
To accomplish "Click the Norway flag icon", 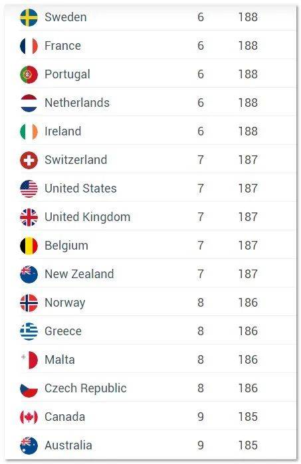I will [29, 303].
